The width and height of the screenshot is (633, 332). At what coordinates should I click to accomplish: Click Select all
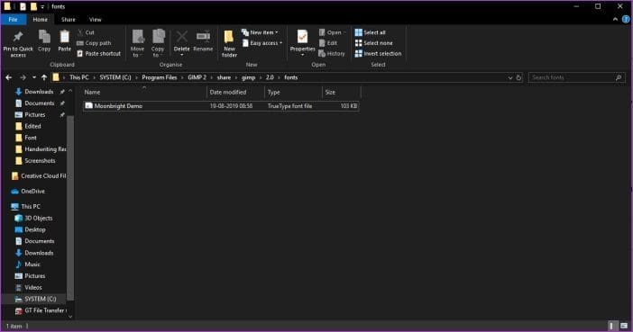(x=371, y=32)
